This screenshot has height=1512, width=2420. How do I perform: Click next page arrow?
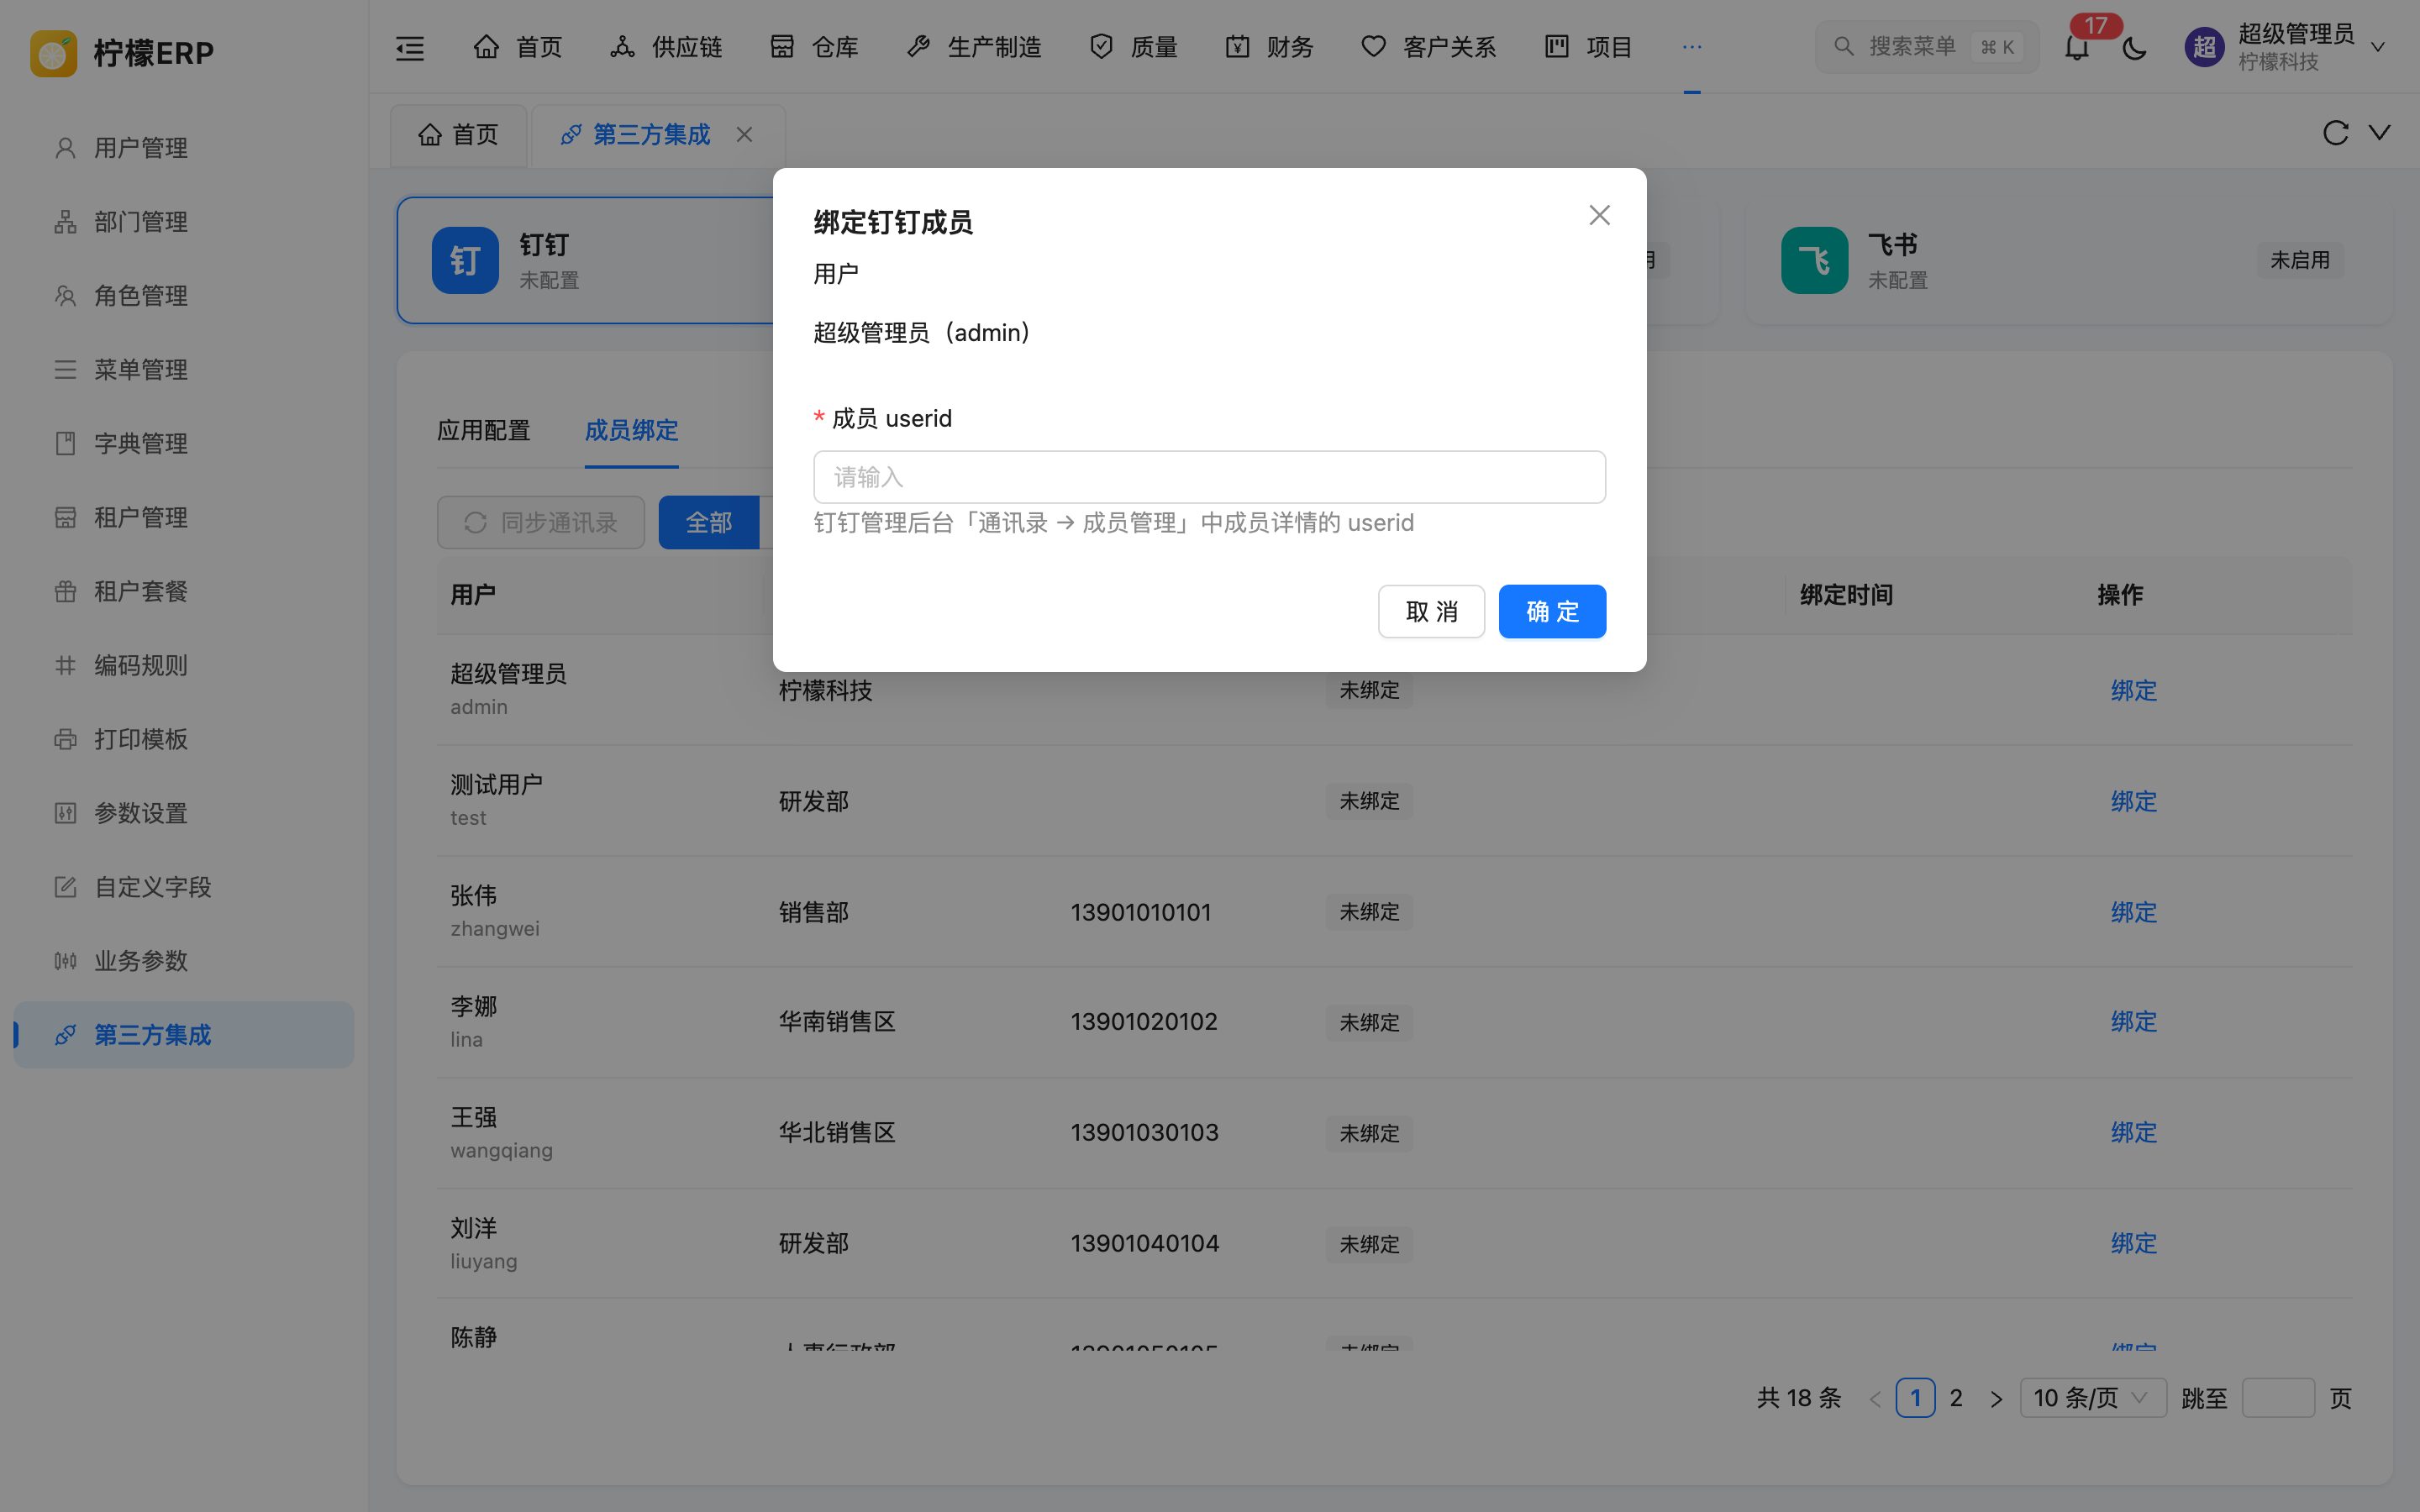[1996, 1398]
